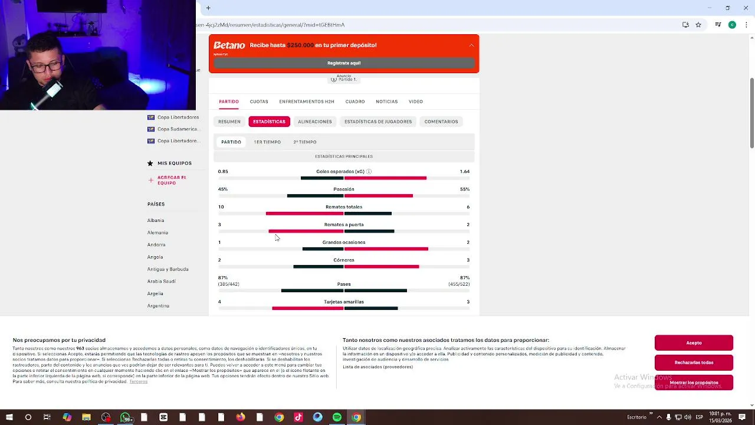Screen dimensions: 755x425
Task: Open TikTok app on the taskbar
Action: click(298, 417)
